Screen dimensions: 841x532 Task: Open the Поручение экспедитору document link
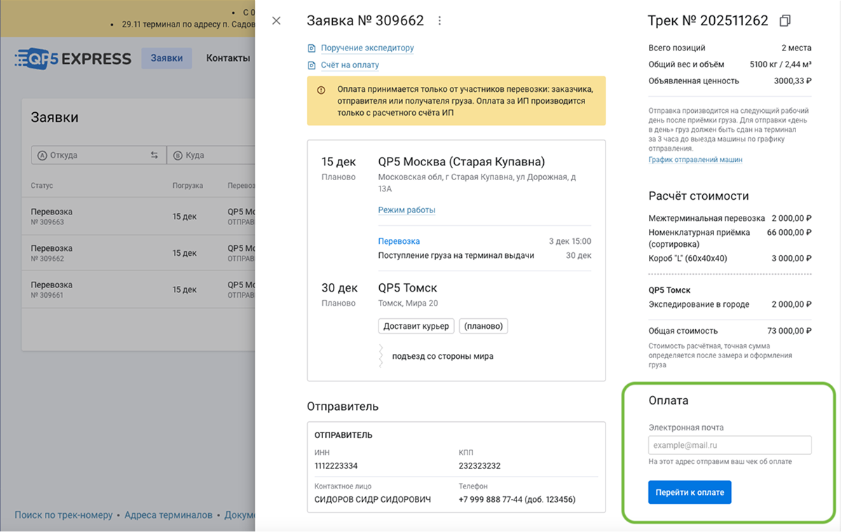tap(367, 48)
